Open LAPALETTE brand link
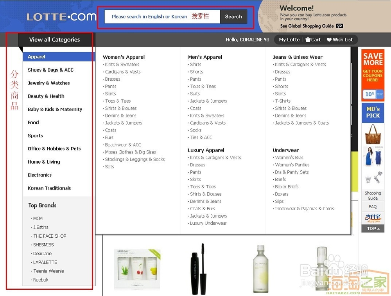 click(45, 262)
